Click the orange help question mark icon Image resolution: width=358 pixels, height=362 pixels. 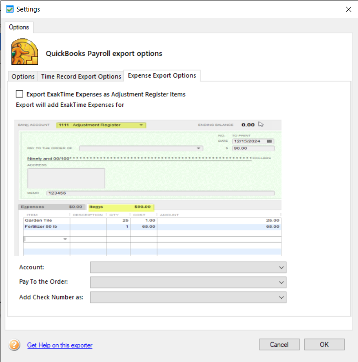pos(14,345)
